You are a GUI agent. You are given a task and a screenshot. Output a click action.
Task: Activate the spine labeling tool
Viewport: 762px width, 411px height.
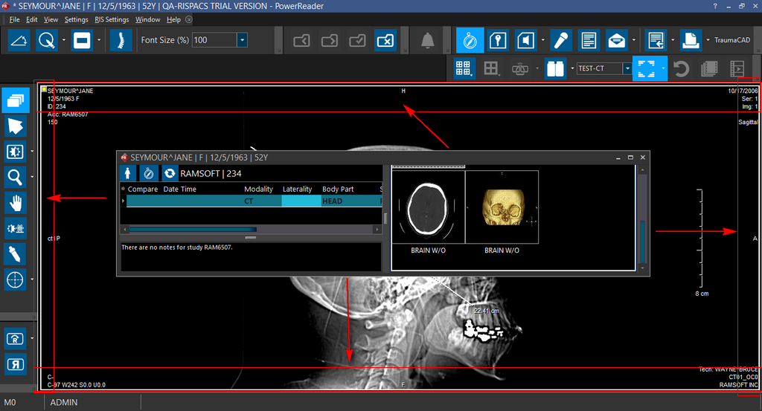pos(116,40)
